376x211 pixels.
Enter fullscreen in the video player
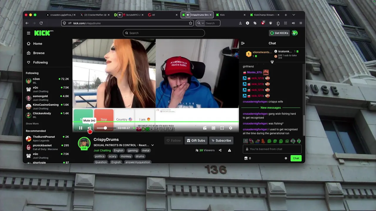click(222, 128)
